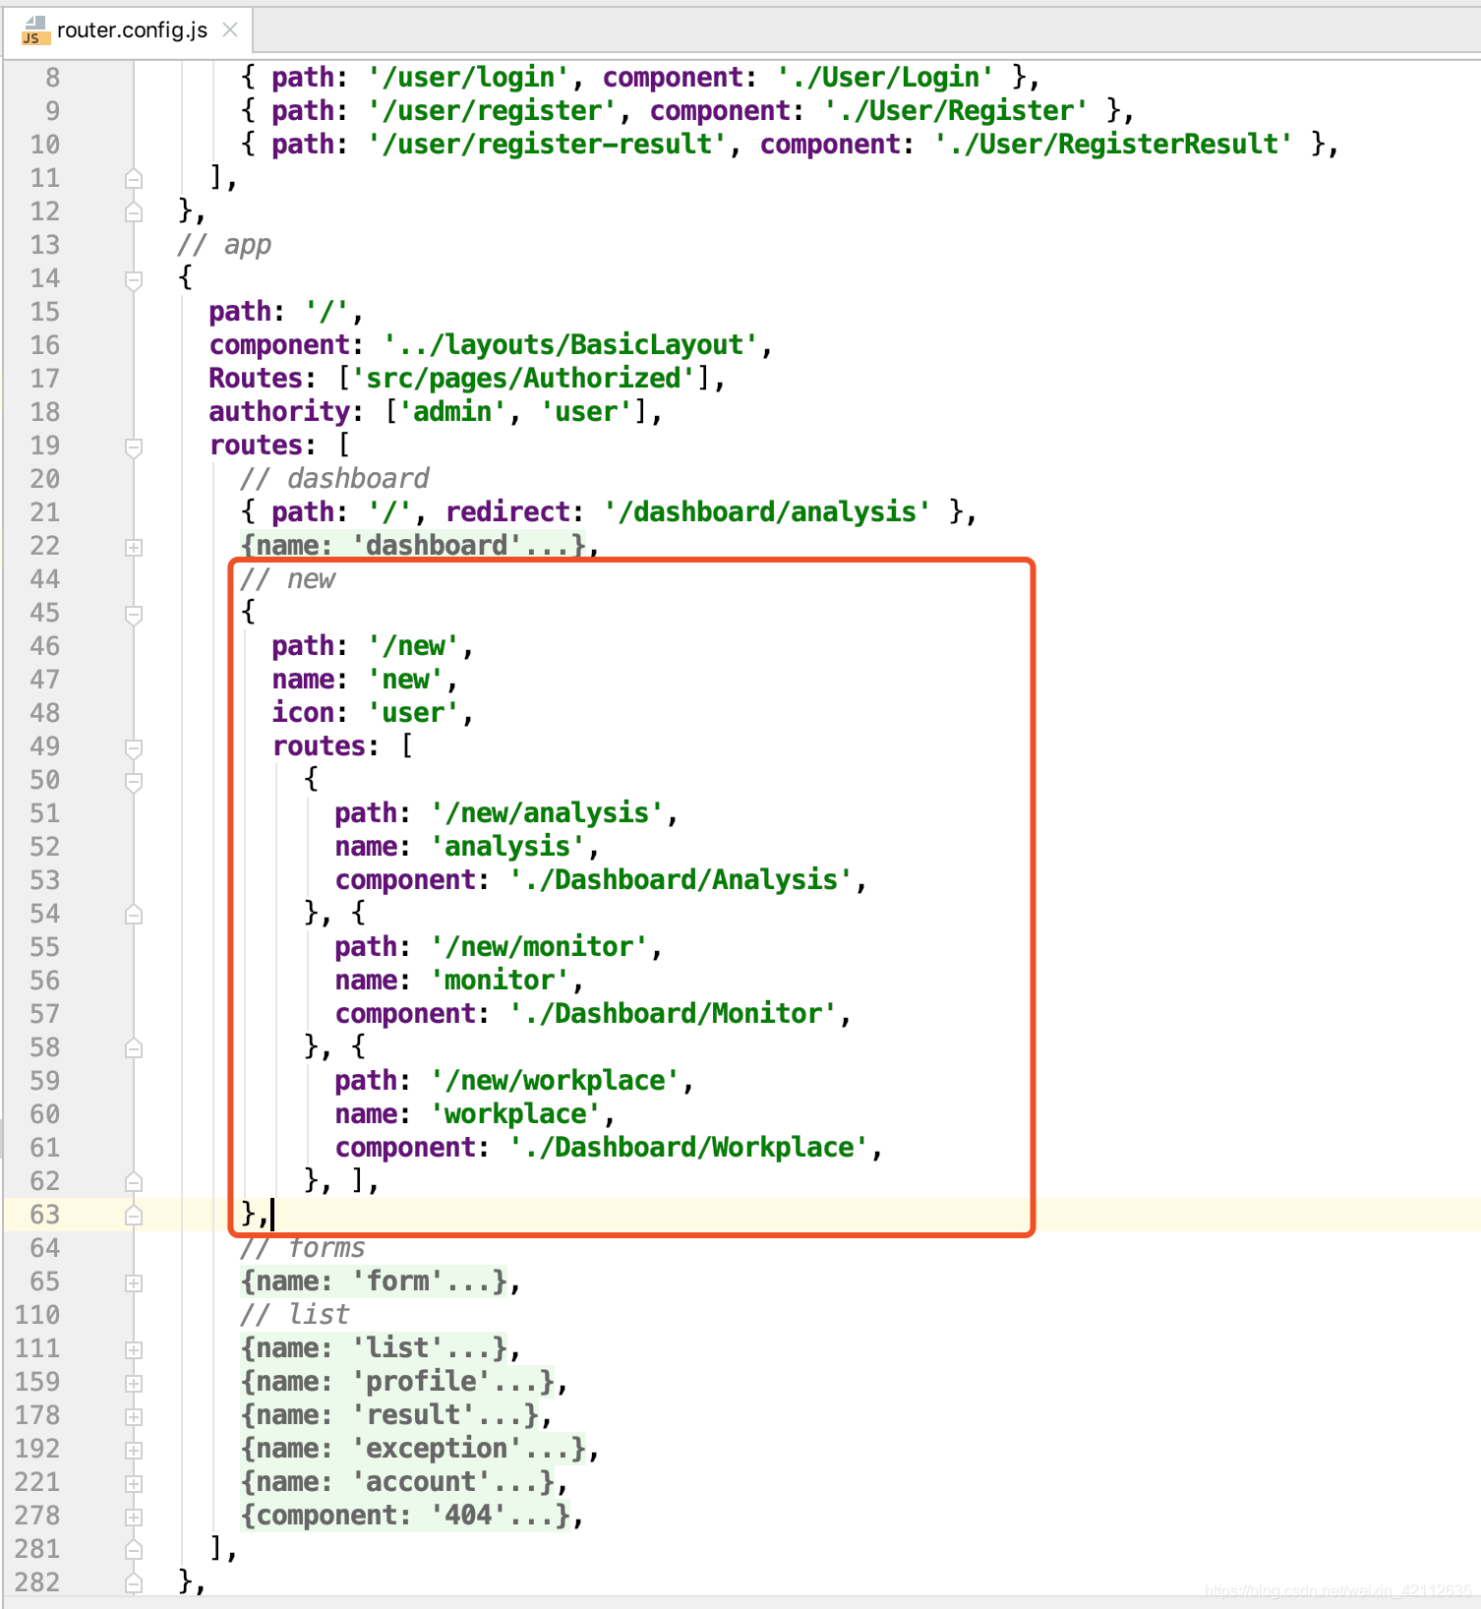Image resolution: width=1481 pixels, height=1609 pixels.
Task: Click the 'admin' authority string
Action: [453, 412]
